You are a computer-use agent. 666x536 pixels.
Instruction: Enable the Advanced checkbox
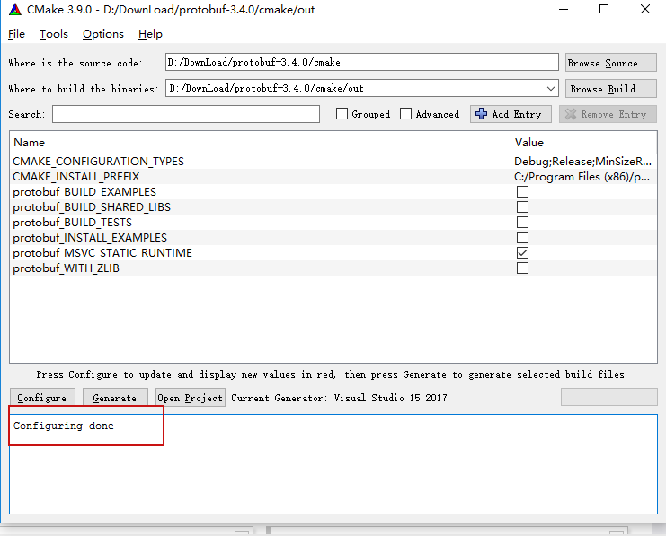point(405,114)
